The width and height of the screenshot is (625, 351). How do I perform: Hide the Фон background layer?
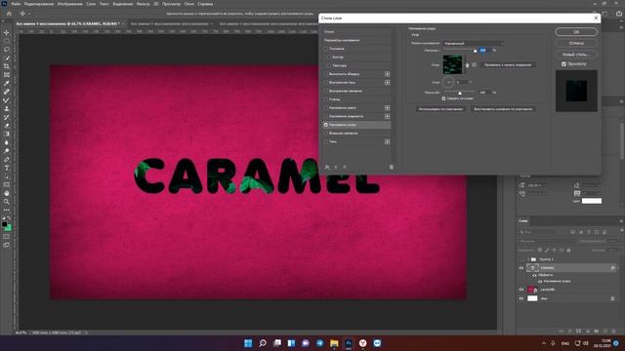click(521, 298)
